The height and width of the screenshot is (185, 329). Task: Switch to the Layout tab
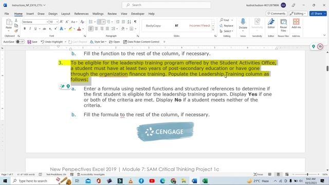point(66,14)
